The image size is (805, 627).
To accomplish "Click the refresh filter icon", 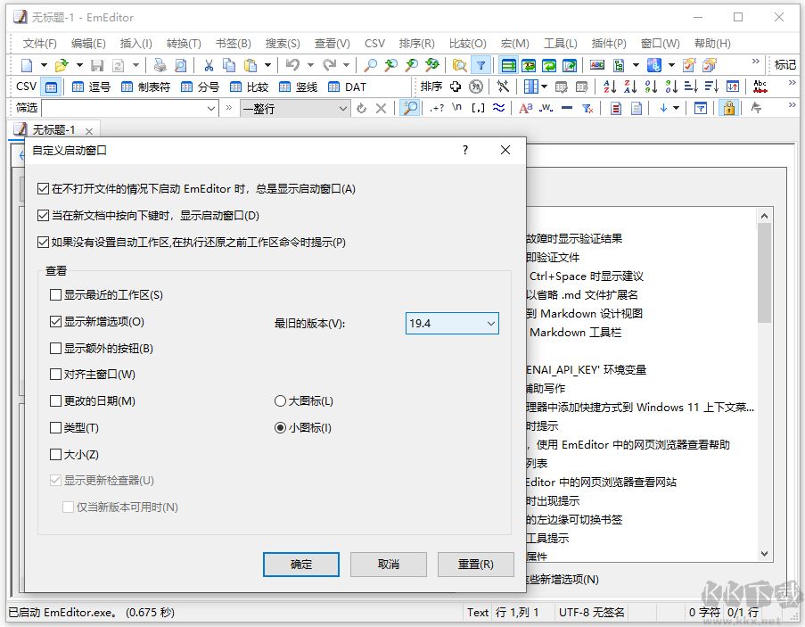I will click(361, 108).
